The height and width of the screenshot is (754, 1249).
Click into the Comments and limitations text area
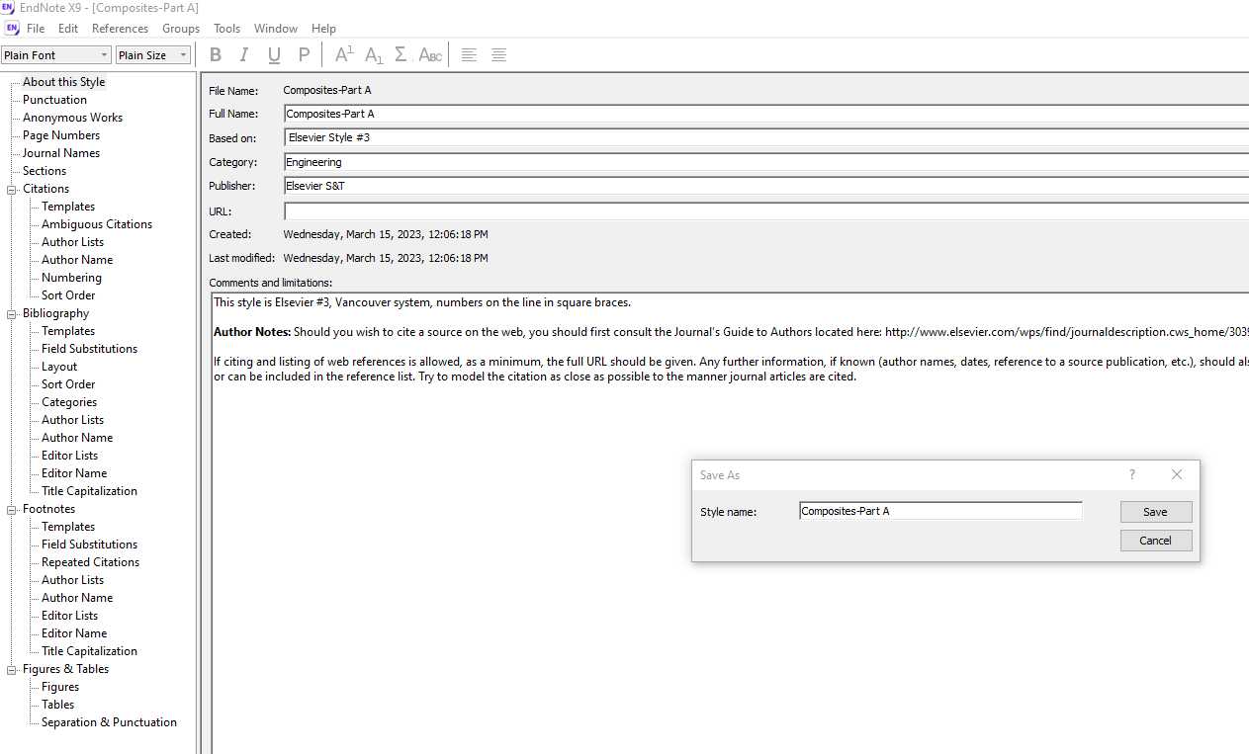click(x=730, y=523)
